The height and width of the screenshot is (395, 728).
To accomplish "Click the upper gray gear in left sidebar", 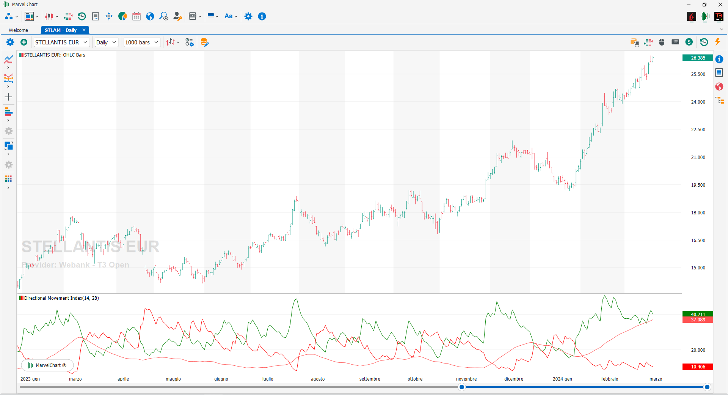I will click(9, 131).
